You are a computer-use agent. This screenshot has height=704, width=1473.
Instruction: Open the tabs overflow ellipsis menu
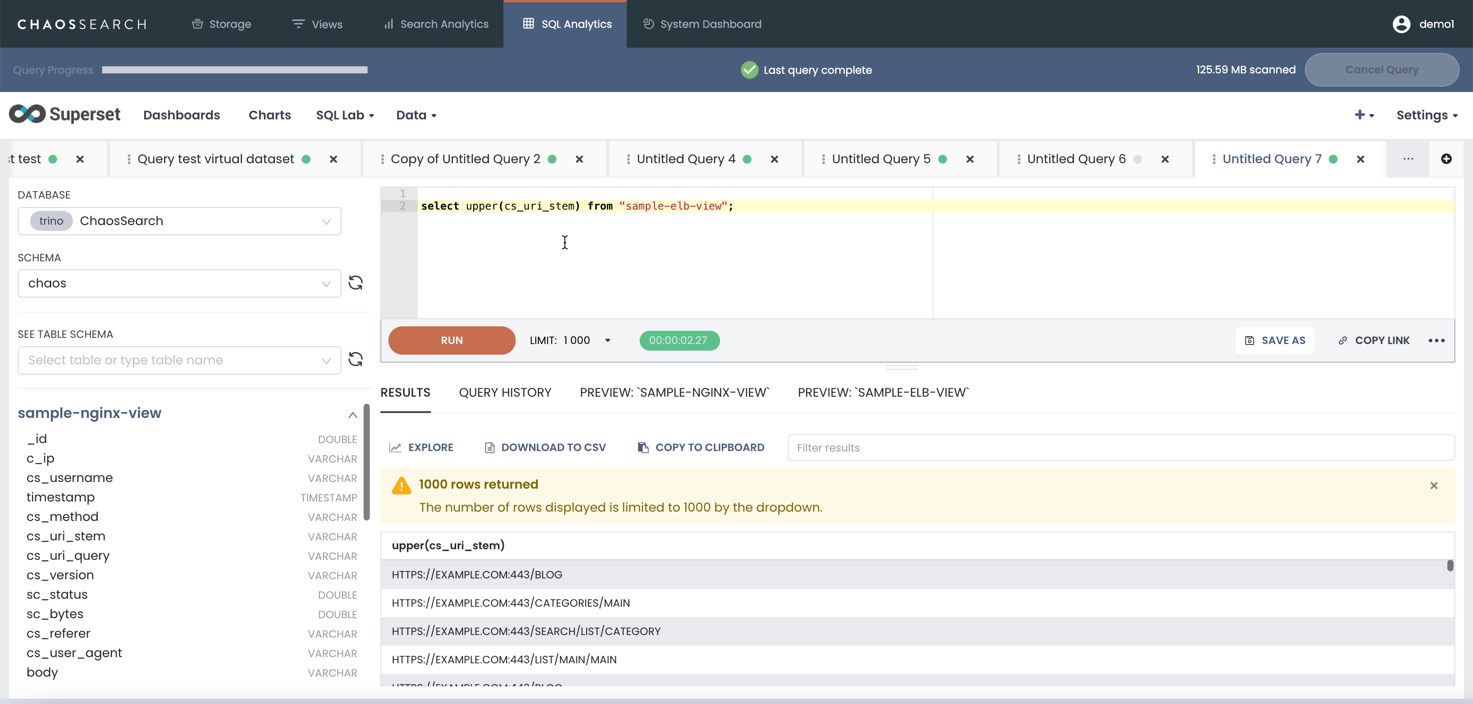(1408, 159)
